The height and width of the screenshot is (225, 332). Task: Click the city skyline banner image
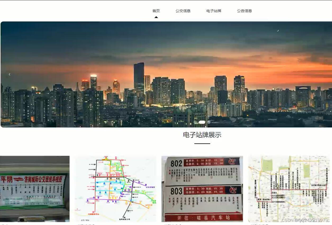click(x=166, y=74)
